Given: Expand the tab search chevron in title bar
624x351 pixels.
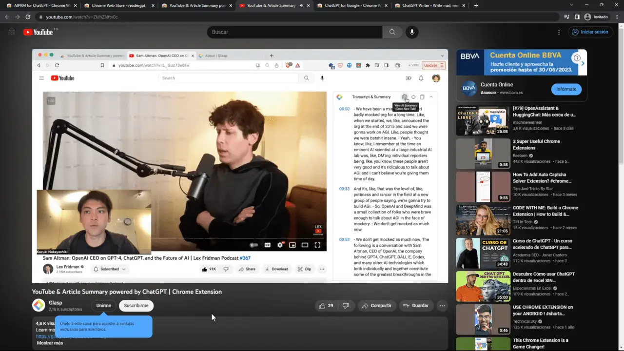Looking at the screenshot, I should (x=572, y=5).
